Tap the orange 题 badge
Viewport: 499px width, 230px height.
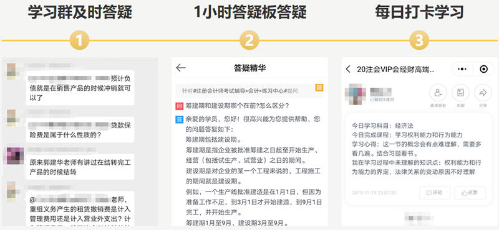click(x=319, y=88)
